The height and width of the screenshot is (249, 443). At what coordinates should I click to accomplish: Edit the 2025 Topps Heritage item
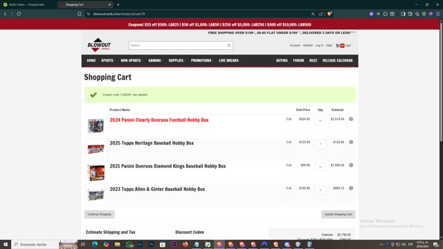click(x=289, y=142)
